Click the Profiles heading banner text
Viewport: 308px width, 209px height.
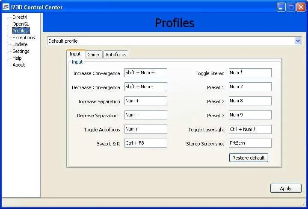click(x=175, y=23)
